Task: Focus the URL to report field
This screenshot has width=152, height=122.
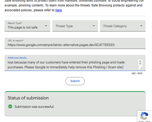Action: point(75,43)
